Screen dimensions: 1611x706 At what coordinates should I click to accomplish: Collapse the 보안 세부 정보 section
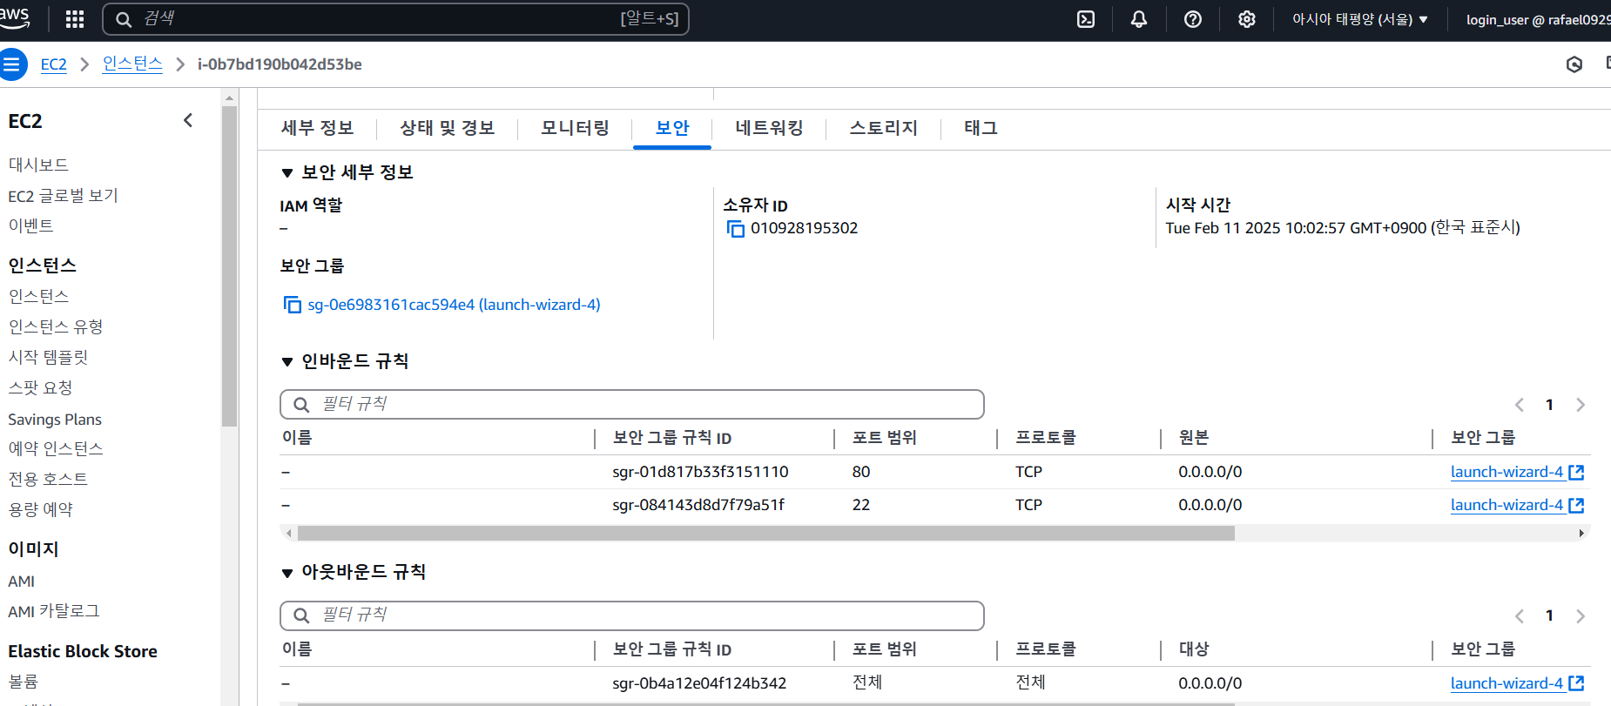pyautogui.click(x=287, y=173)
